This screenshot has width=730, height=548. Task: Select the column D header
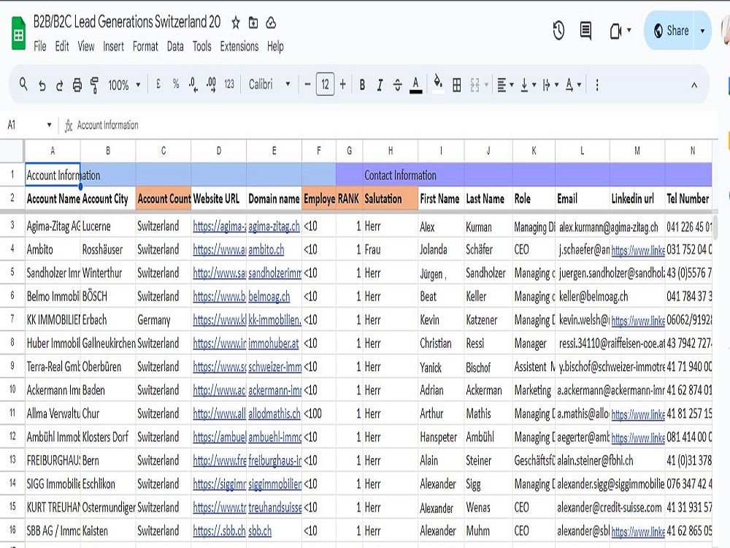click(219, 151)
